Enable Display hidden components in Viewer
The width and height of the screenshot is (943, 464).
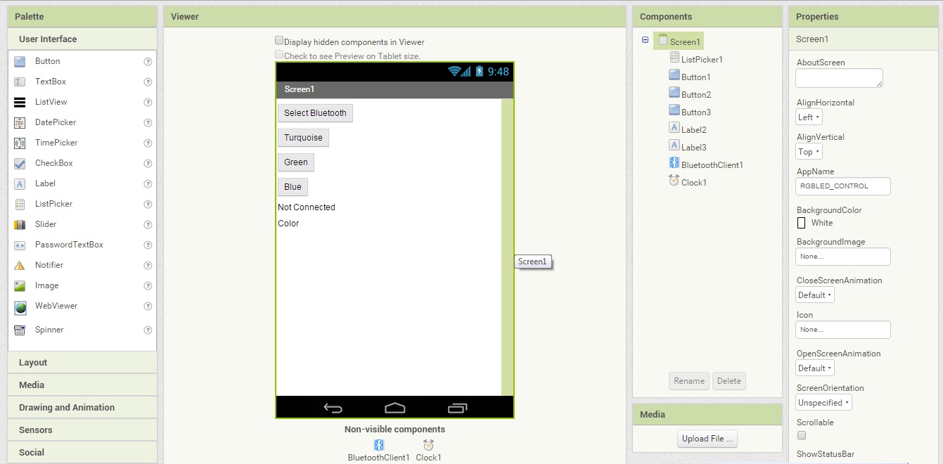pos(279,41)
